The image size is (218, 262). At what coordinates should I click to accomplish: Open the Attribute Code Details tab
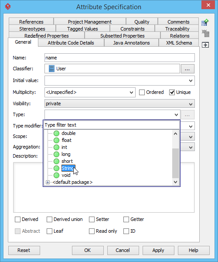coord(71,43)
